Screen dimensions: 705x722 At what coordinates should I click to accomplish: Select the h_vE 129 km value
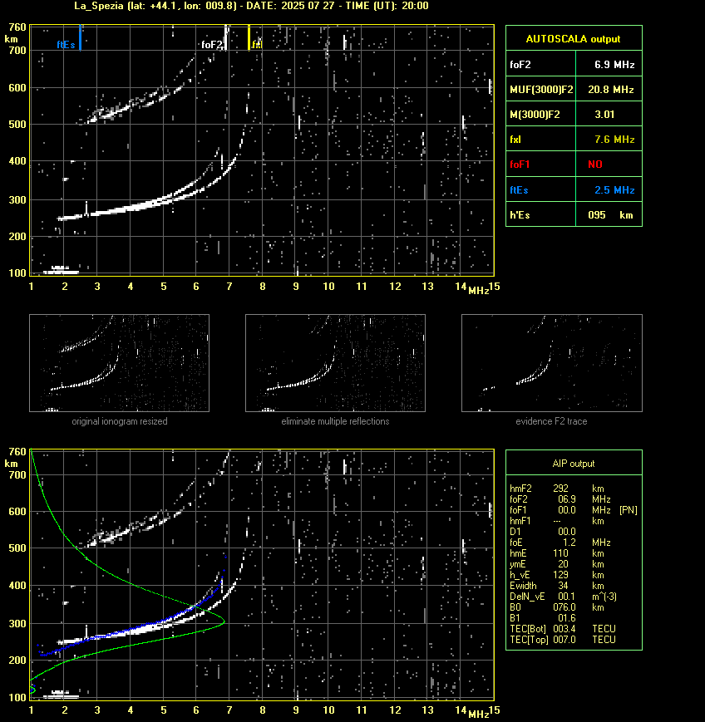pyautogui.click(x=561, y=575)
